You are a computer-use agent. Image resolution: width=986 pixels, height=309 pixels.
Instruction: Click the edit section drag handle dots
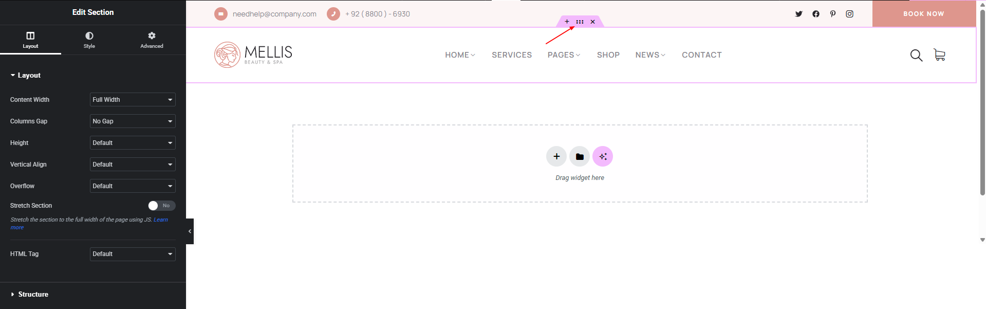(580, 22)
